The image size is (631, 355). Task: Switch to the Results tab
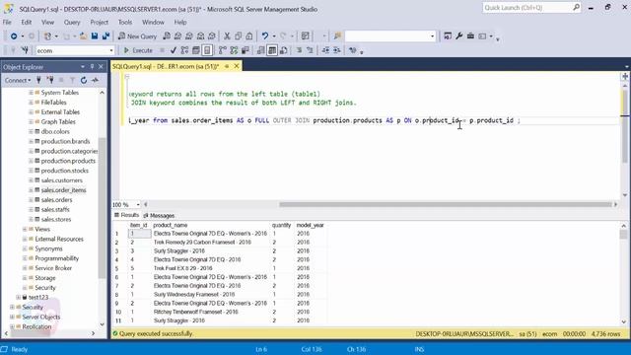126,215
